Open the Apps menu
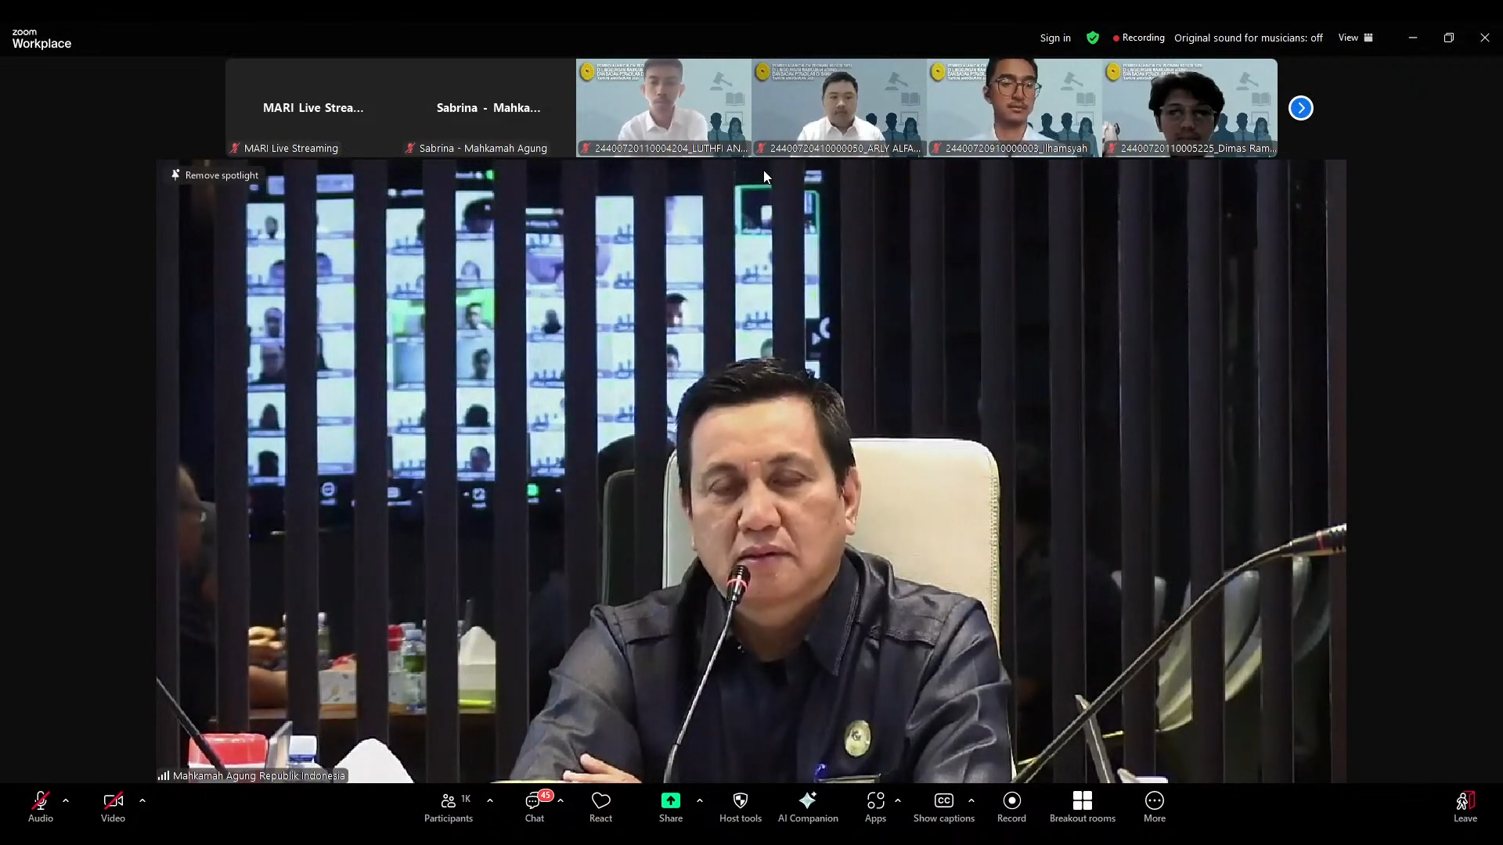 (875, 807)
